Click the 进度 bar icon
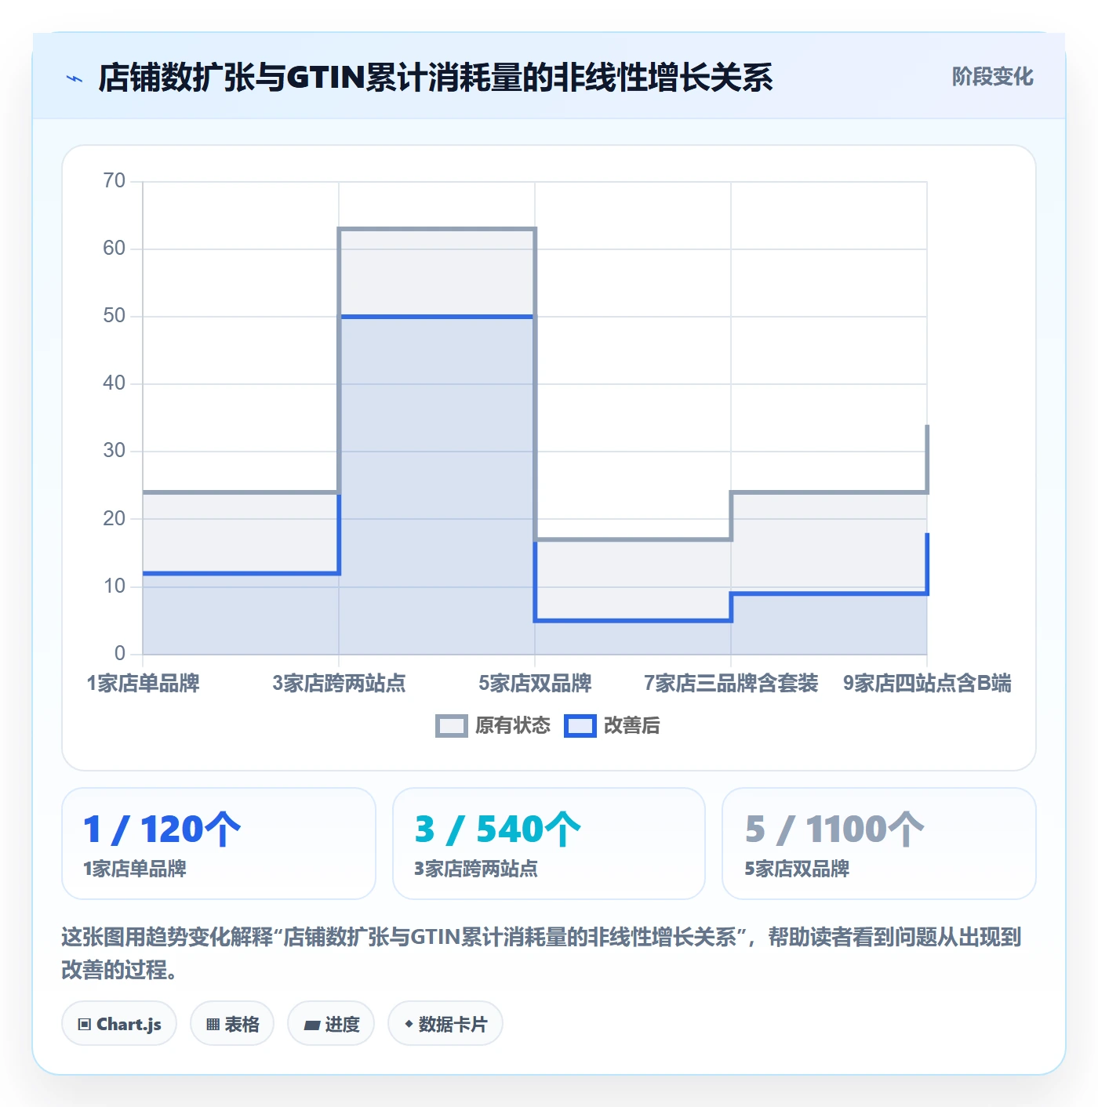 click(312, 1025)
